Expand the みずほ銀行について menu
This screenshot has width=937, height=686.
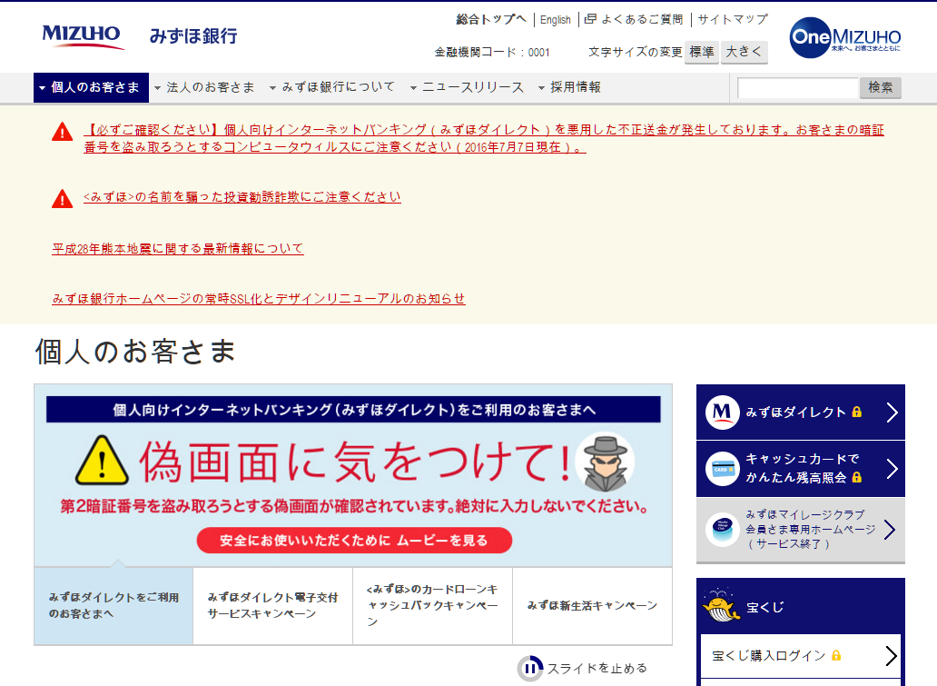tap(332, 87)
